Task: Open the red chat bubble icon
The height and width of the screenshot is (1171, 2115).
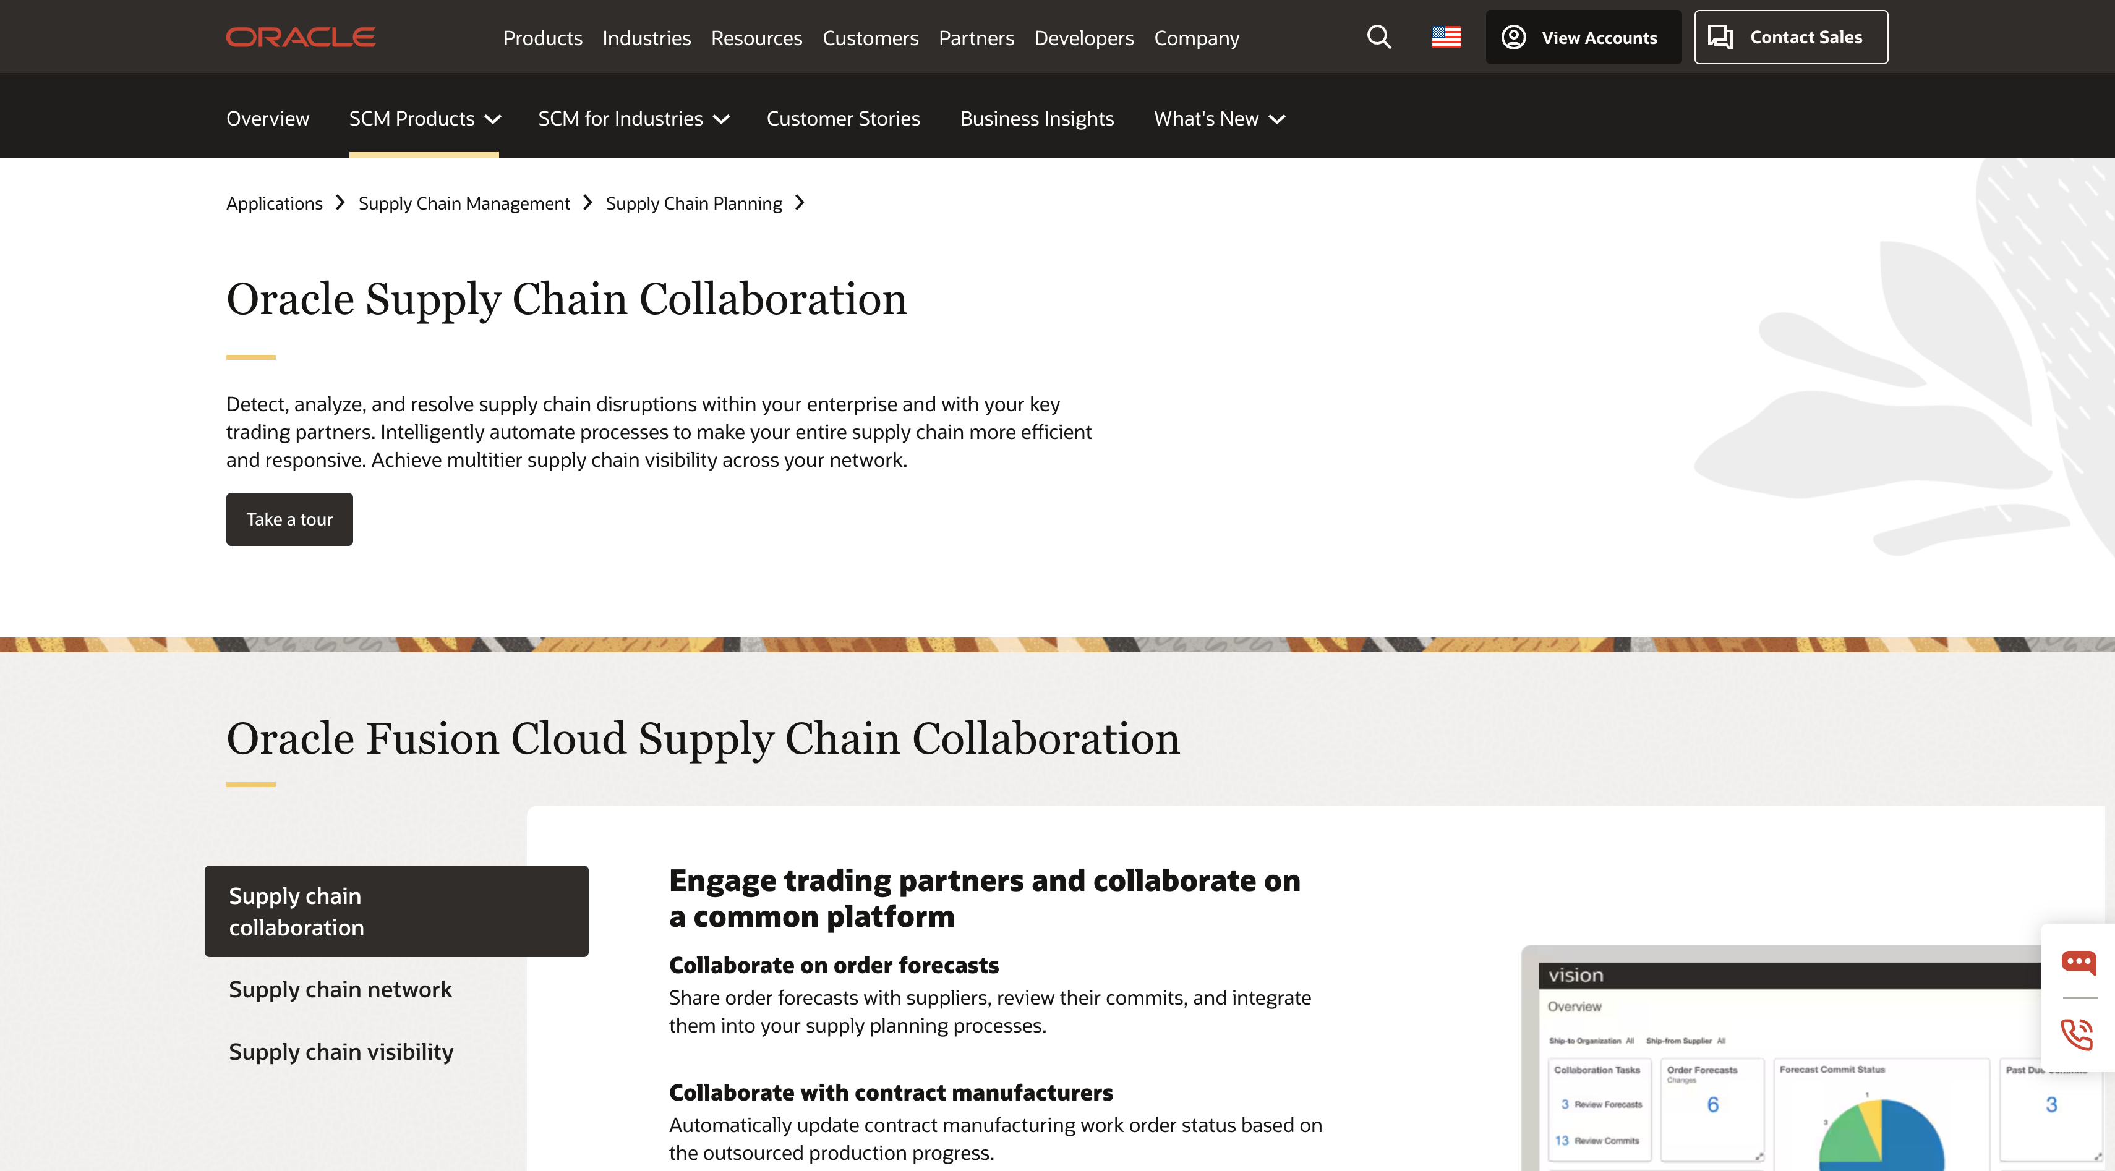Action: 2078,962
